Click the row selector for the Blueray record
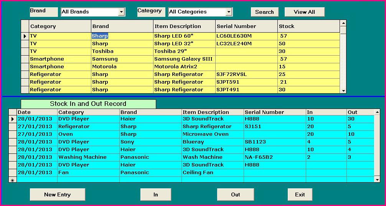 pyautogui.click(x=13, y=142)
